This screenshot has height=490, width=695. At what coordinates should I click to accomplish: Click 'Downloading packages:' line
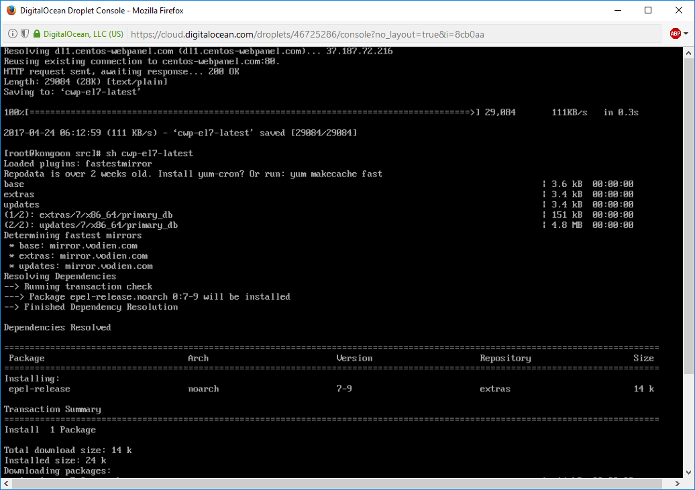click(57, 471)
